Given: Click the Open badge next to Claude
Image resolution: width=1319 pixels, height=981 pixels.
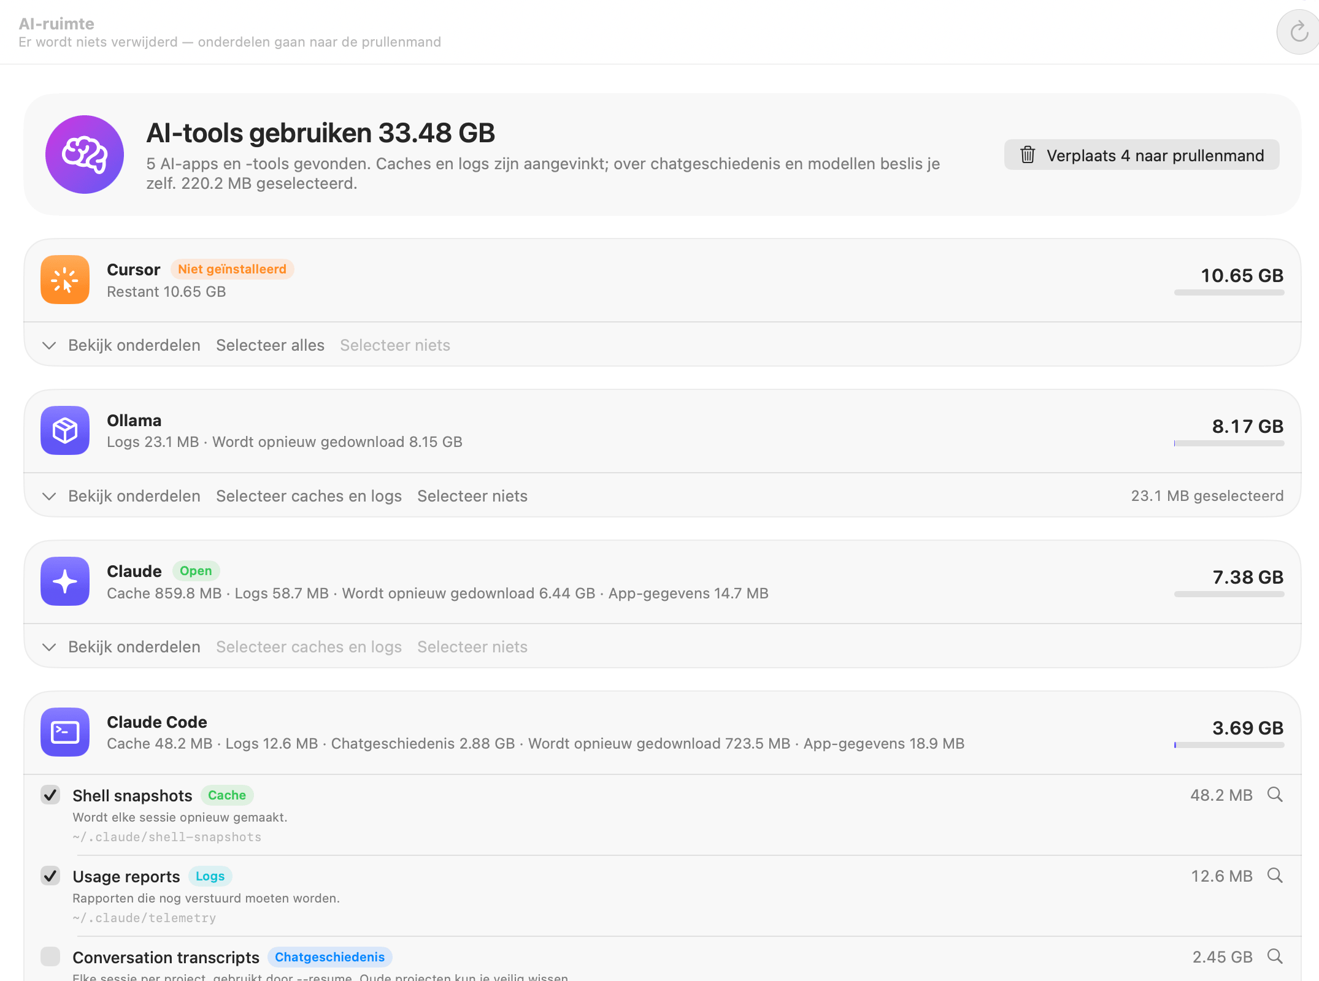Looking at the screenshot, I should click(196, 571).
